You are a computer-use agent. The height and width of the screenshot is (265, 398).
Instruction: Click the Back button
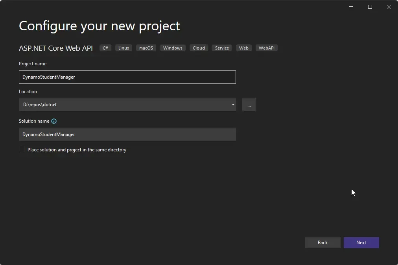pos(322,242)
